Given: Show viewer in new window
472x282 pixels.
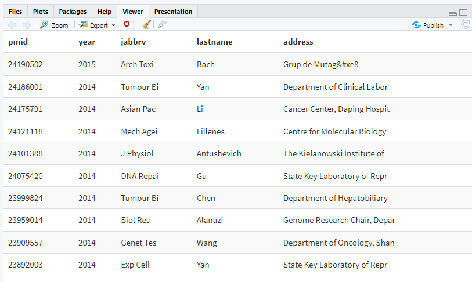Looking at the screenshot, I should coord(163,25).
